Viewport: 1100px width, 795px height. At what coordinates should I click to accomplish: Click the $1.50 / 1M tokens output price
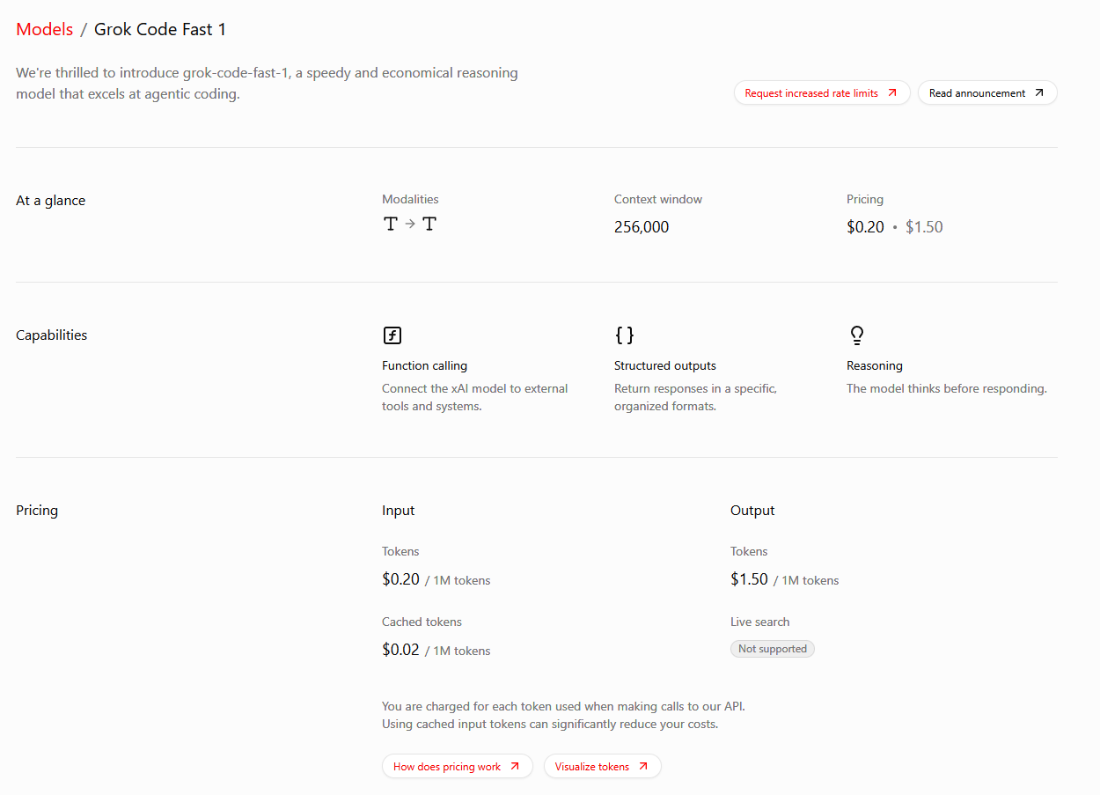click(785, 580)
